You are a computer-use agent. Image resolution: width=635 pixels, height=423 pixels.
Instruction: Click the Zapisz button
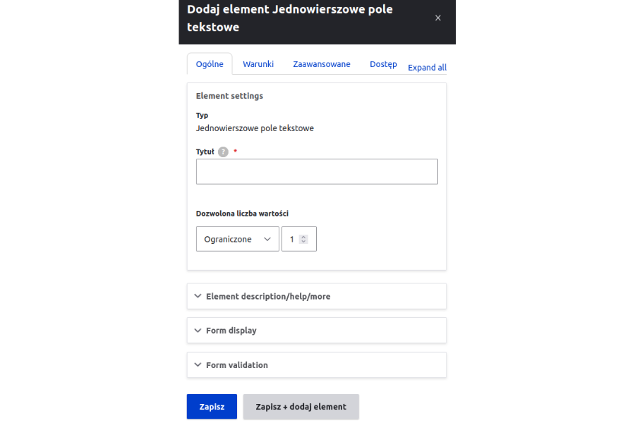pos(212,406)
